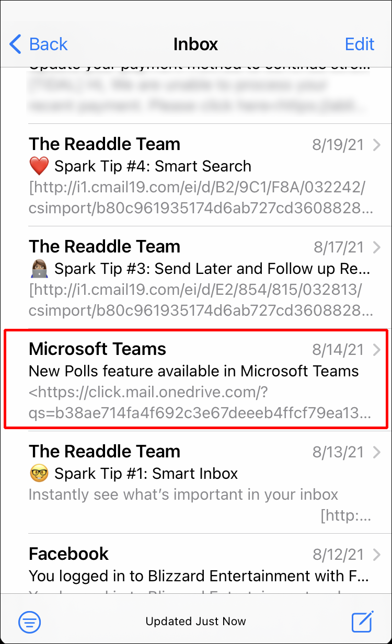Viewport: 392px width, 644px height.
Task: Open the Facebook email disclosure chevron
Action: pos(377,555)
